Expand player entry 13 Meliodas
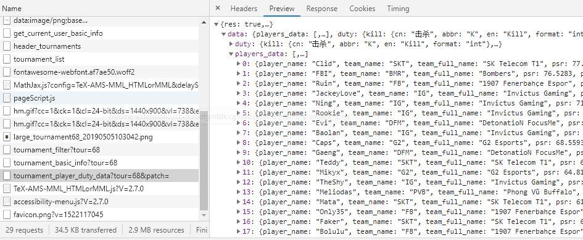583x240 pixels. 238,192
